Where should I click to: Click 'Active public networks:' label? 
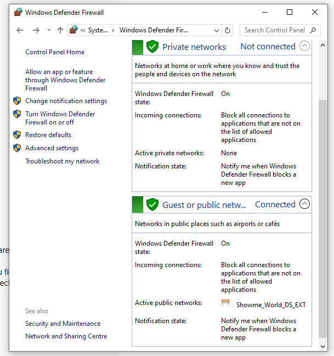[168, 303]
